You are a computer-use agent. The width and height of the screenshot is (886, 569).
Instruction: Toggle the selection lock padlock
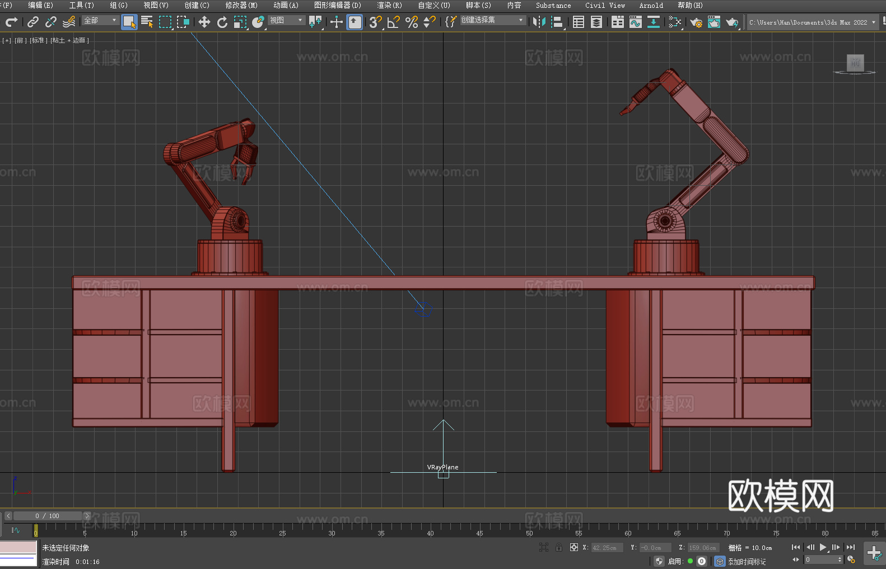(559, 547)
